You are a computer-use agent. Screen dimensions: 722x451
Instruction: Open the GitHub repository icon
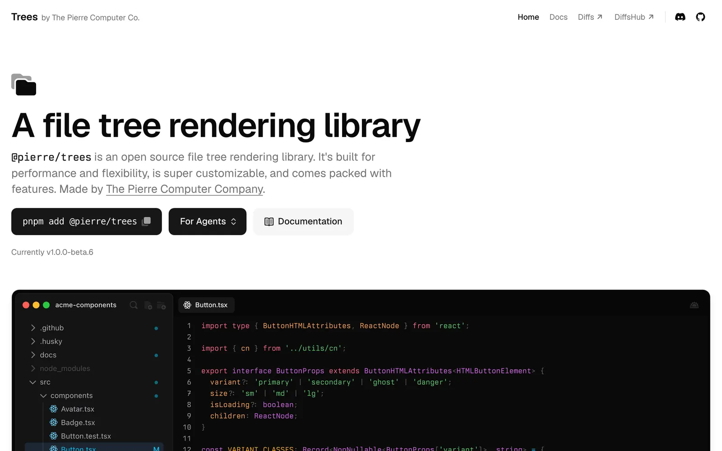(700, 17)
